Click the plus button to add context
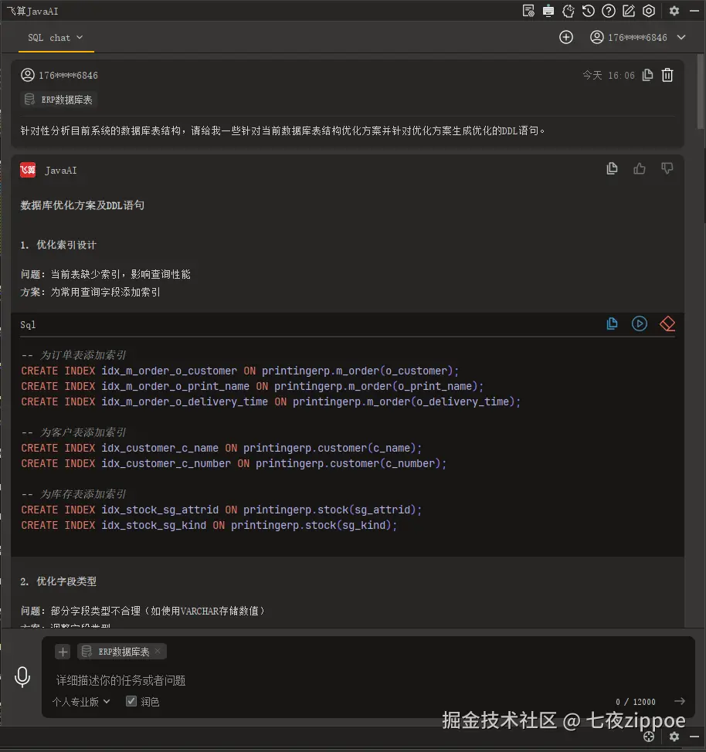The width and height of the screenshot is (706, 752). point(63,652)
